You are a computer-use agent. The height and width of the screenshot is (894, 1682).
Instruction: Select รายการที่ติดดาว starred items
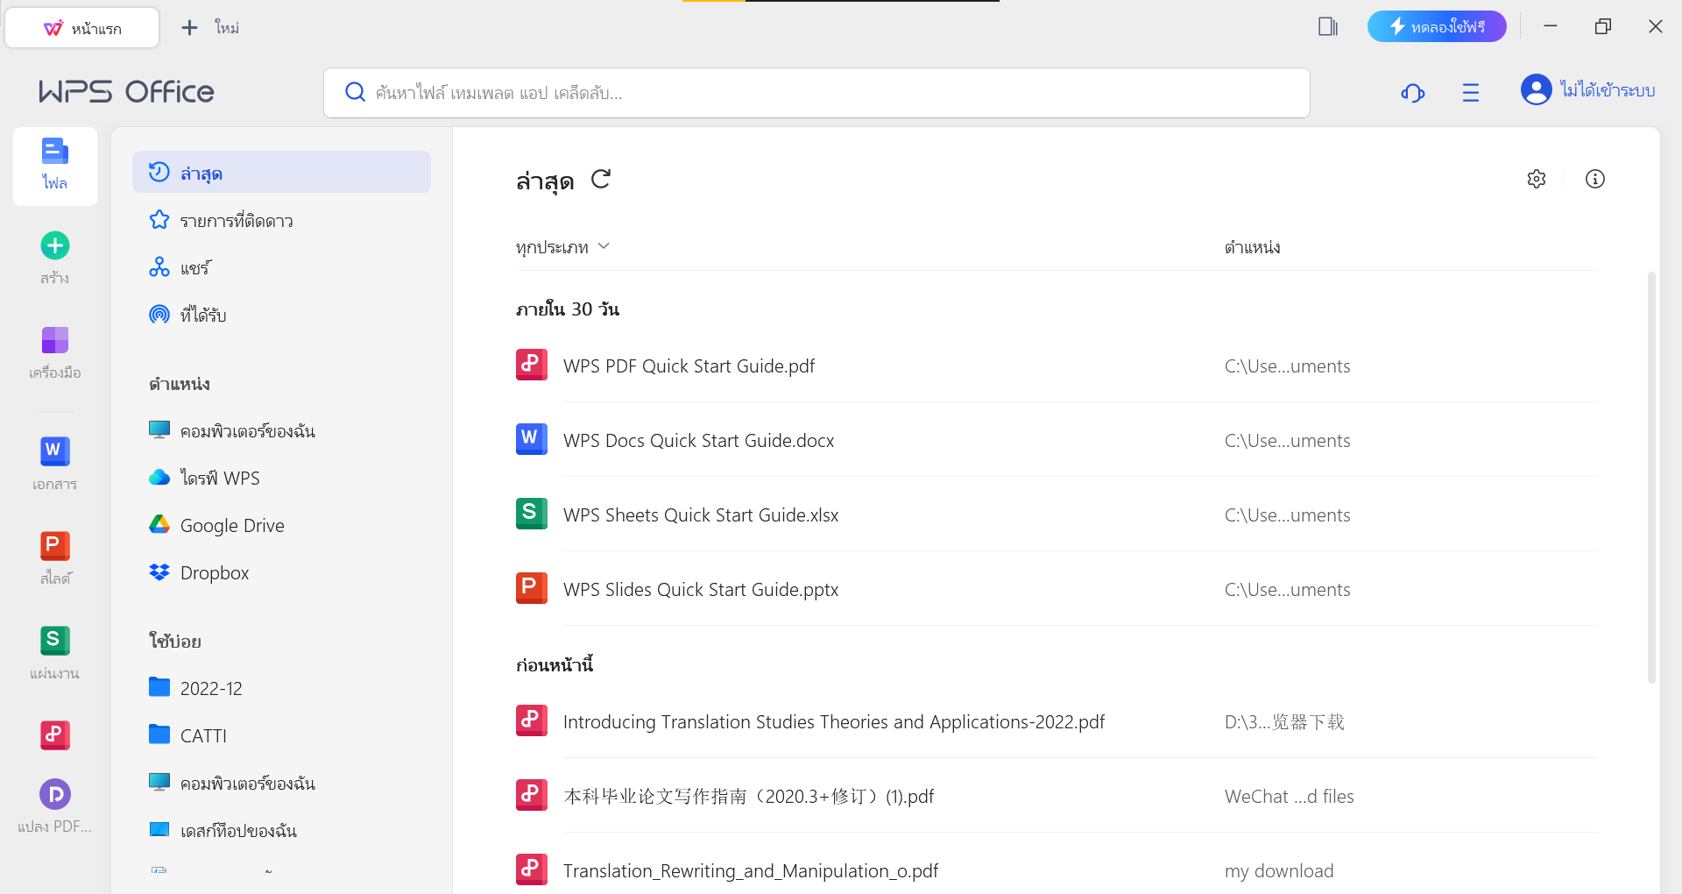(236, 221)
